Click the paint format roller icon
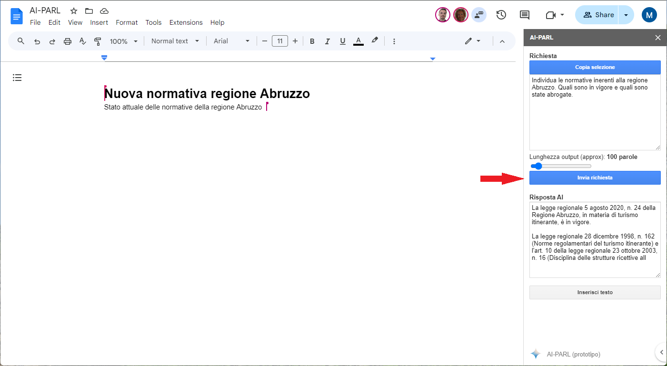 (98, 41)
